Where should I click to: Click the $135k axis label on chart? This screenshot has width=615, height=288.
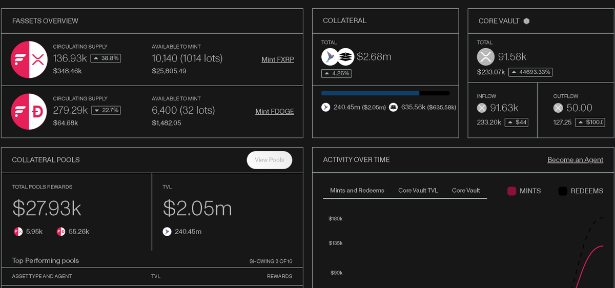point(336,243)
